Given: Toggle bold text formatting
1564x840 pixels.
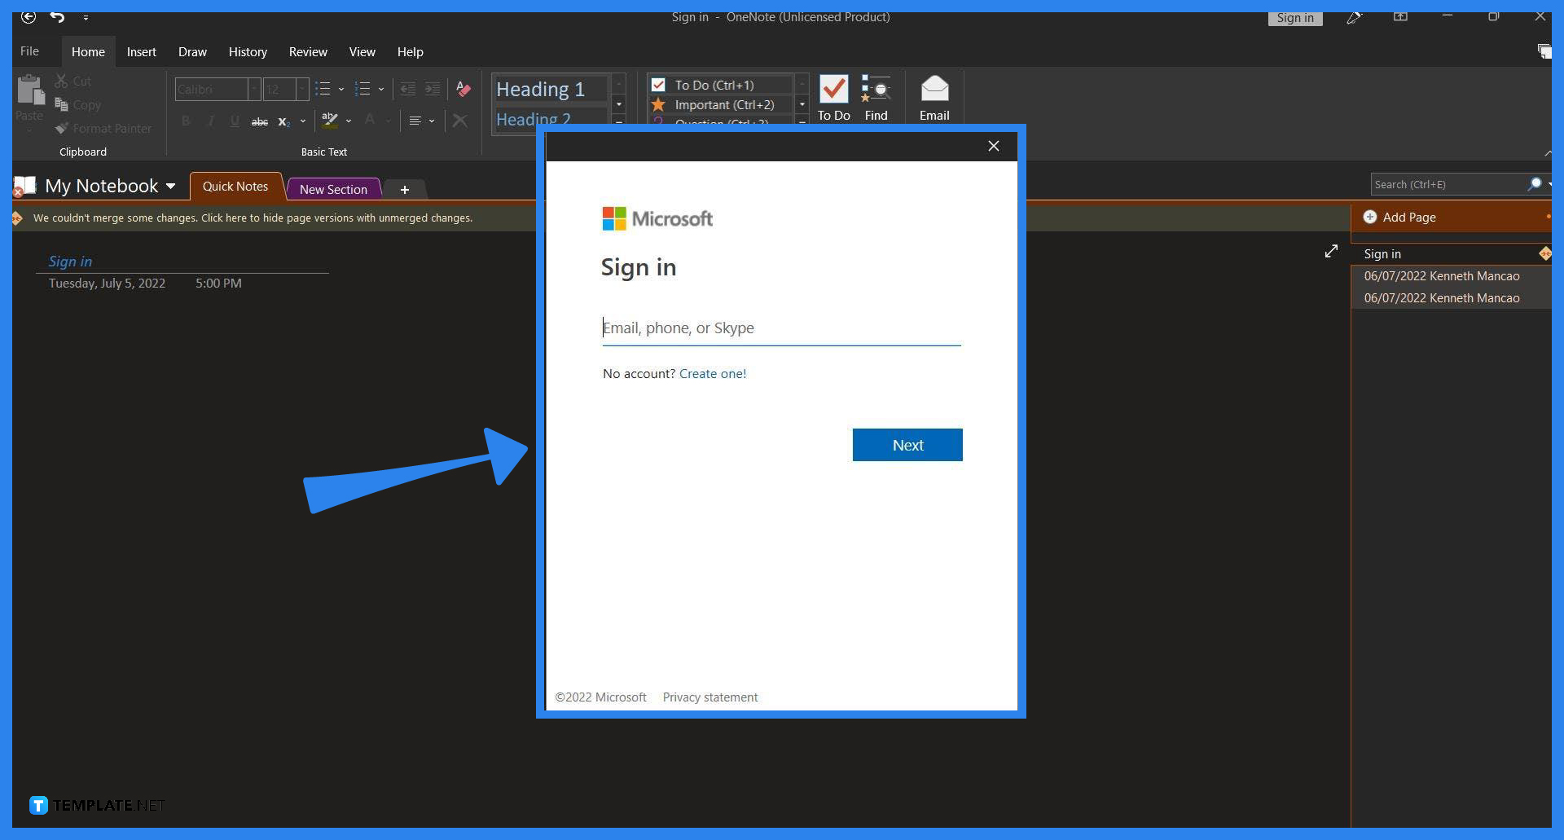Looking at the screenshot, I should (x=186, y=121).
